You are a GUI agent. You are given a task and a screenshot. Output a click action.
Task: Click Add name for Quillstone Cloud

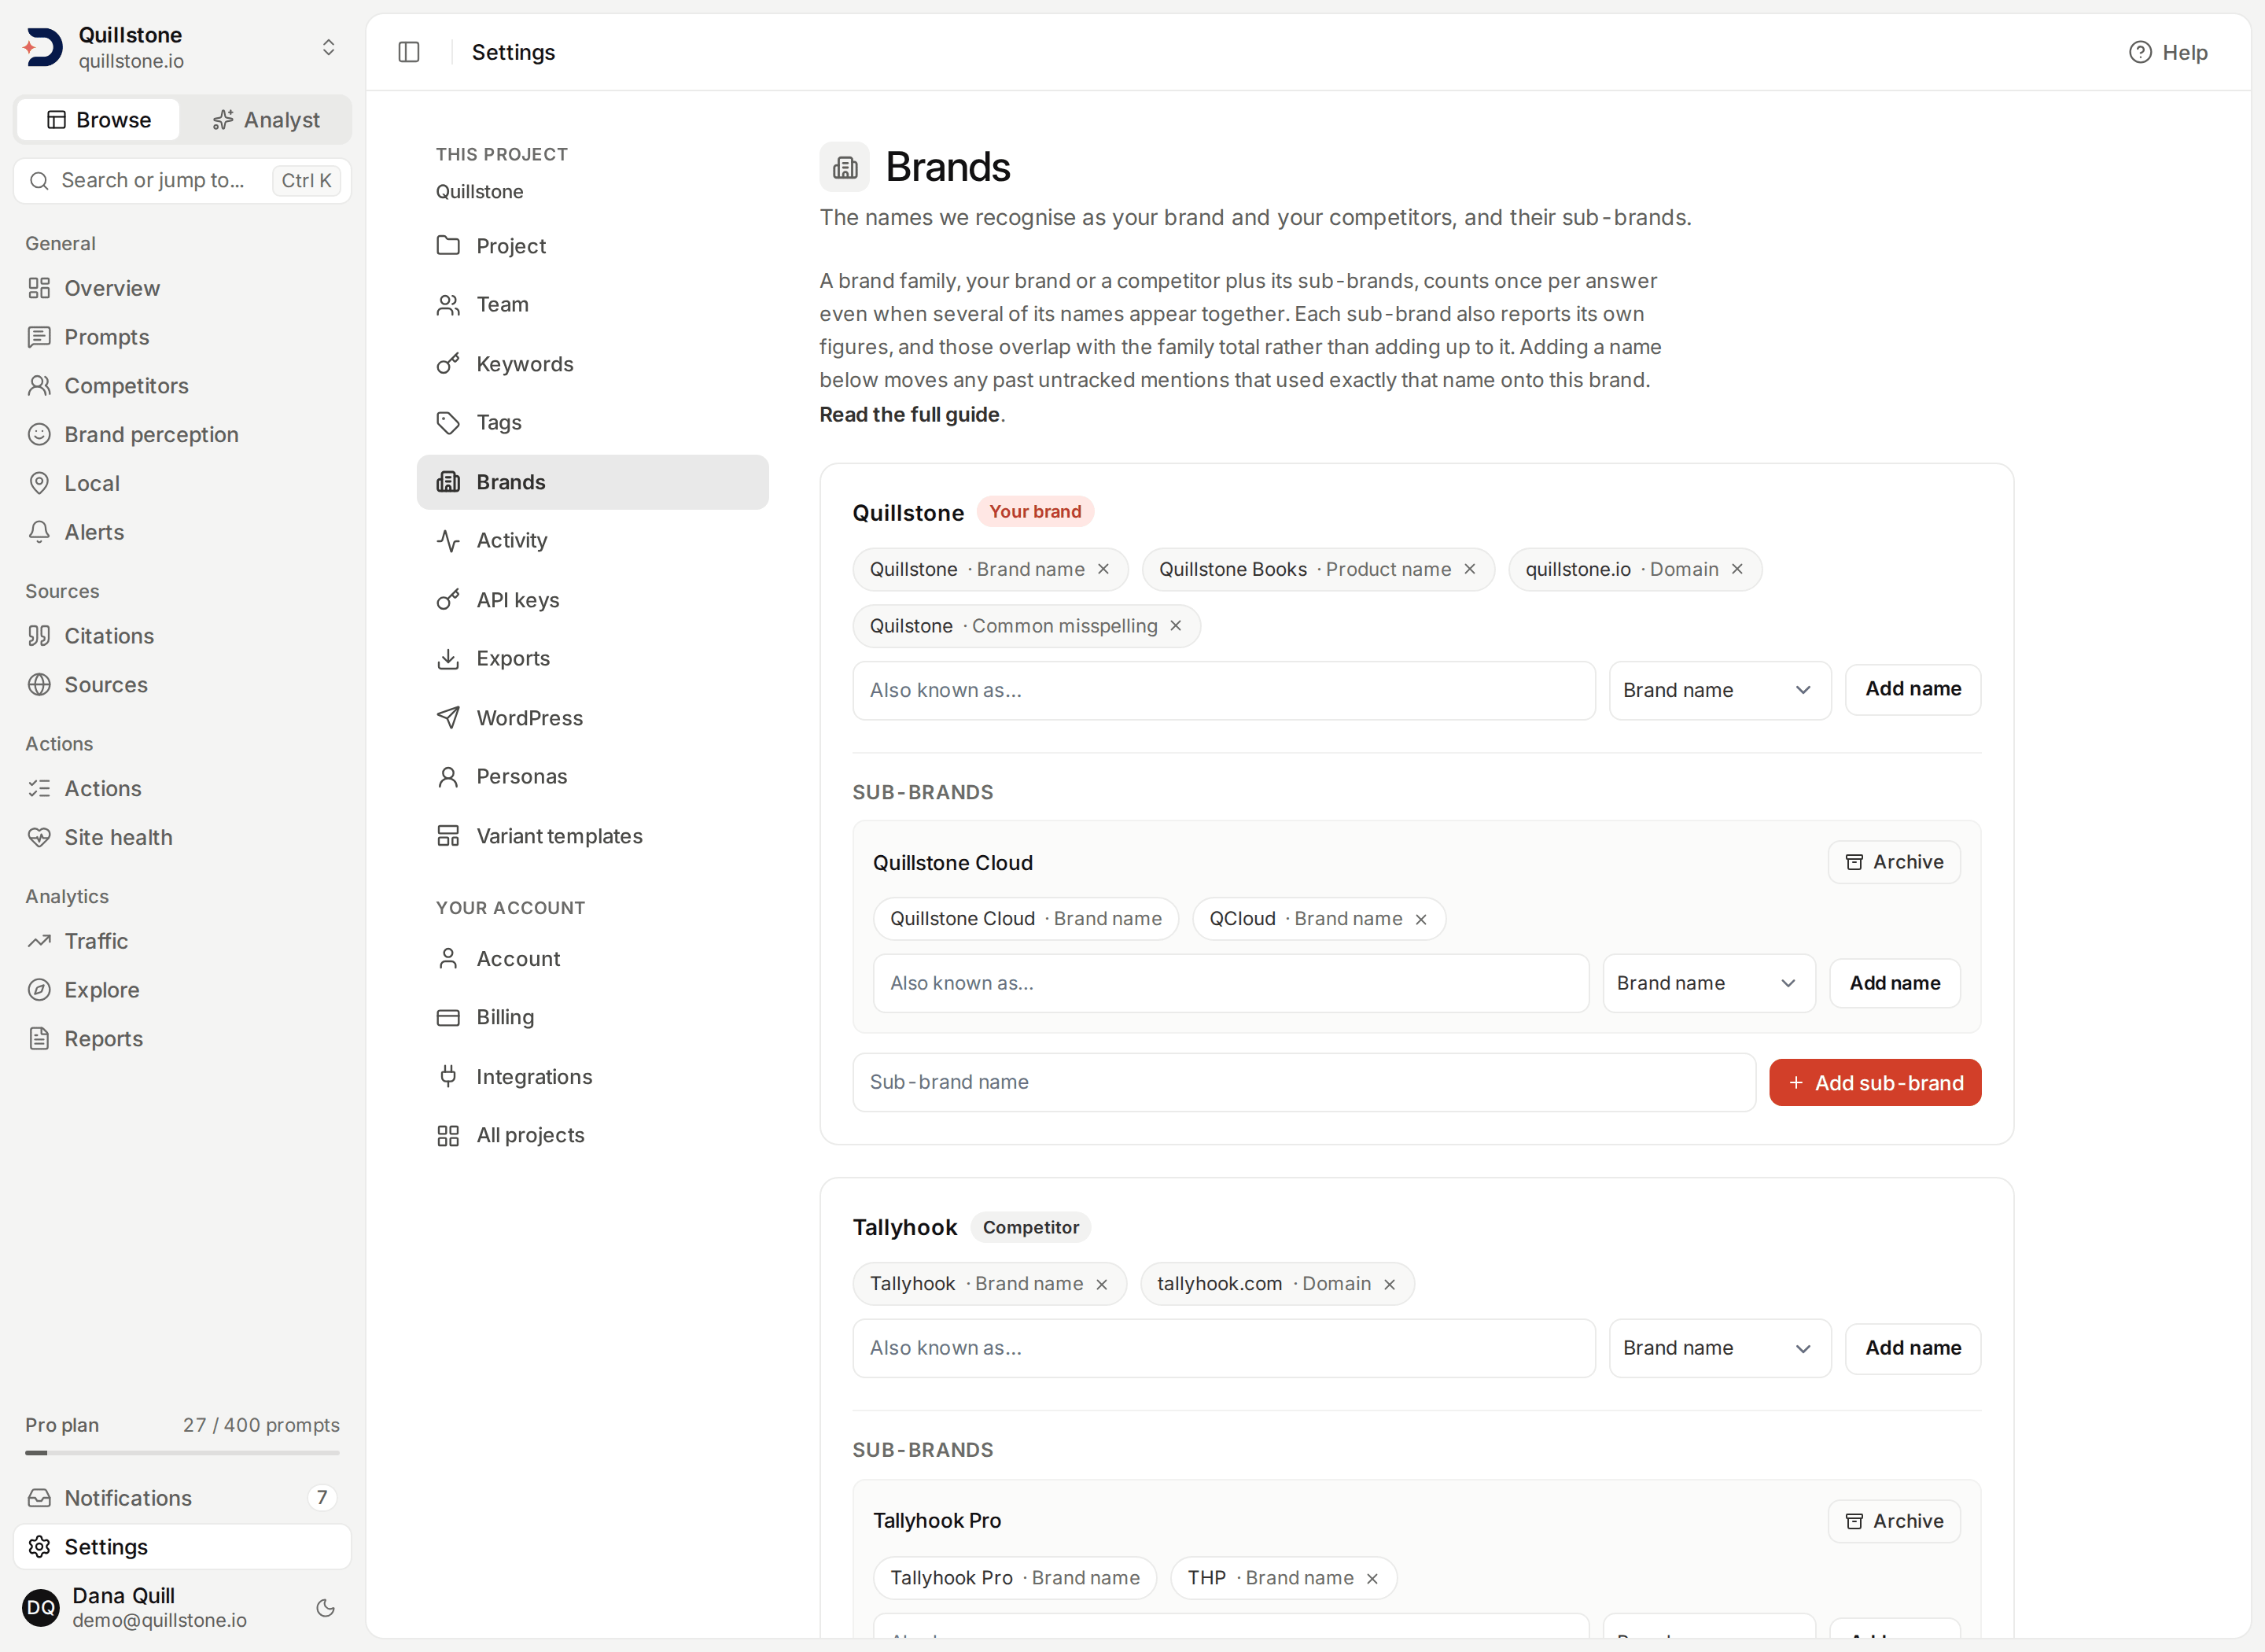(1894, 983)
